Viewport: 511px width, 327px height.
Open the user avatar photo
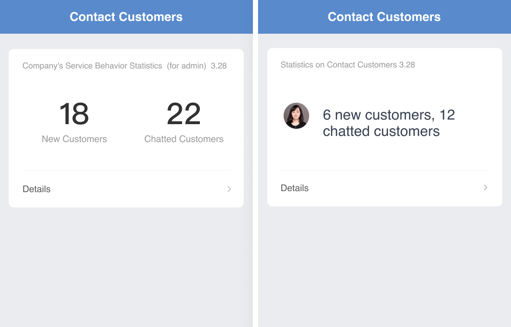(x=296, y=115)
